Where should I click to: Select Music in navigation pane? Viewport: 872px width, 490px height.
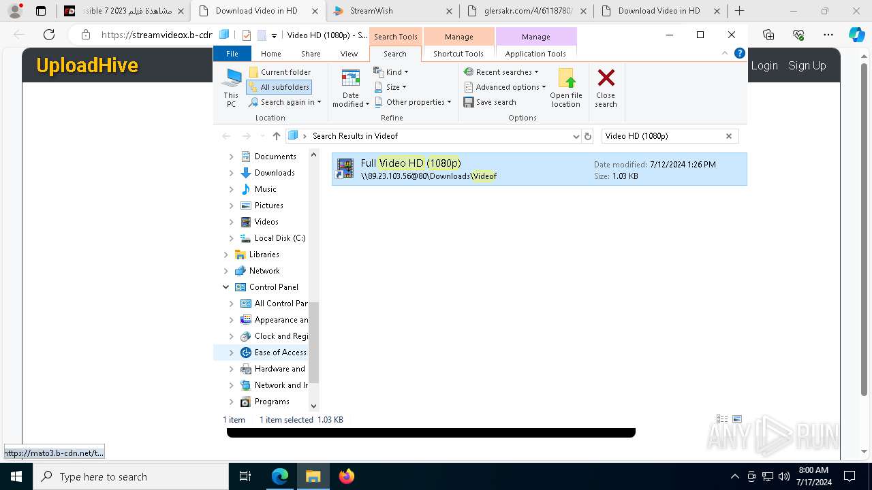pos(265,189)
